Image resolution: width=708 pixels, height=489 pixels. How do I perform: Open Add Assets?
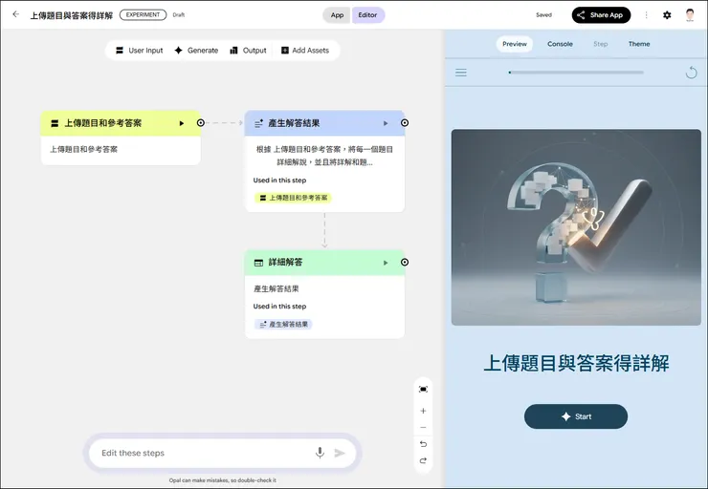(x=305, y=51)
